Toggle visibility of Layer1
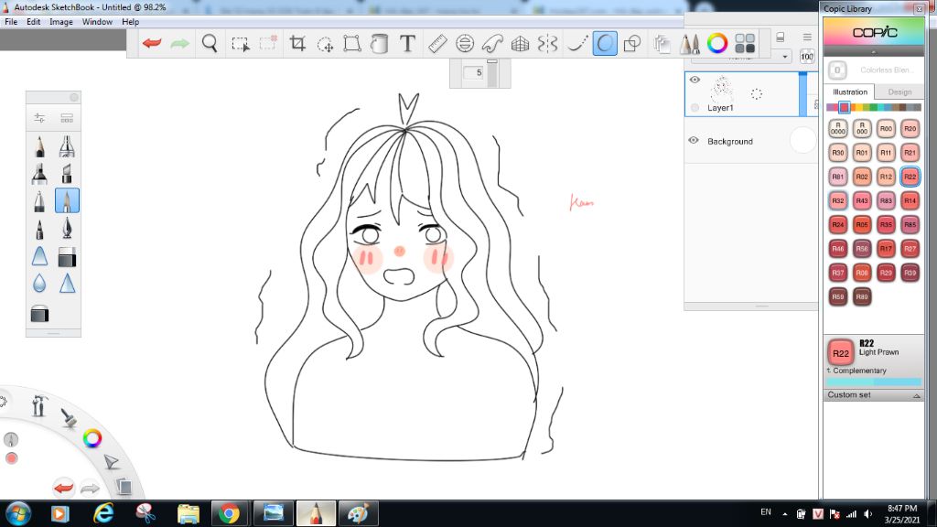The image size is (937, 527). click(695, 80)
